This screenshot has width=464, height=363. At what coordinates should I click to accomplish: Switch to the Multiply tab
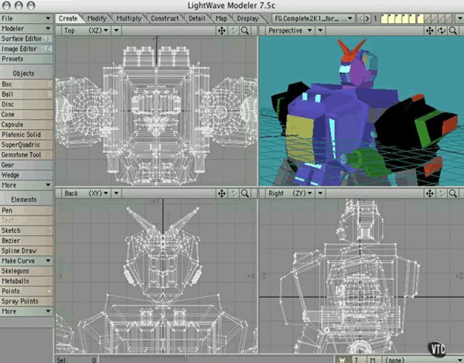128,19
